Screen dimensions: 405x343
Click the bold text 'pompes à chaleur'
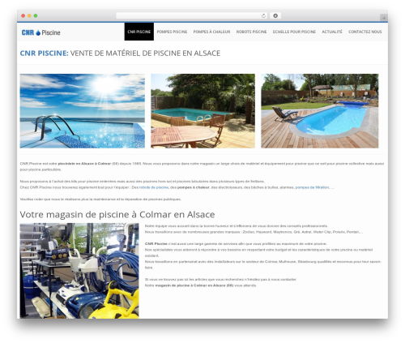194,187
